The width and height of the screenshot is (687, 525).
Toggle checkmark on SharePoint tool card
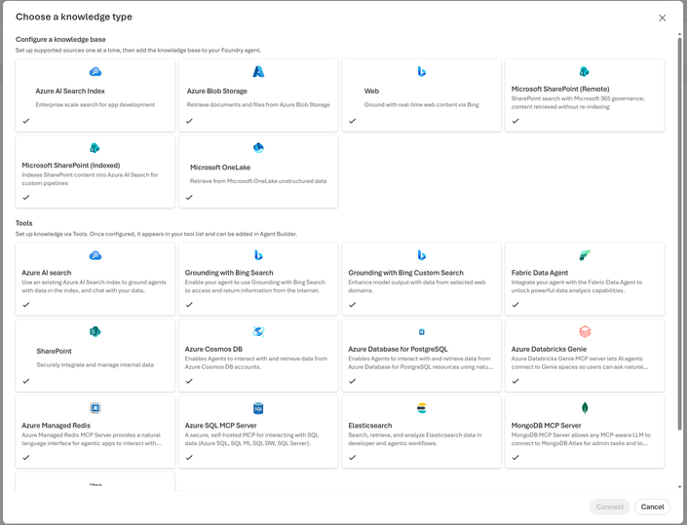click(x=26, y=381)
